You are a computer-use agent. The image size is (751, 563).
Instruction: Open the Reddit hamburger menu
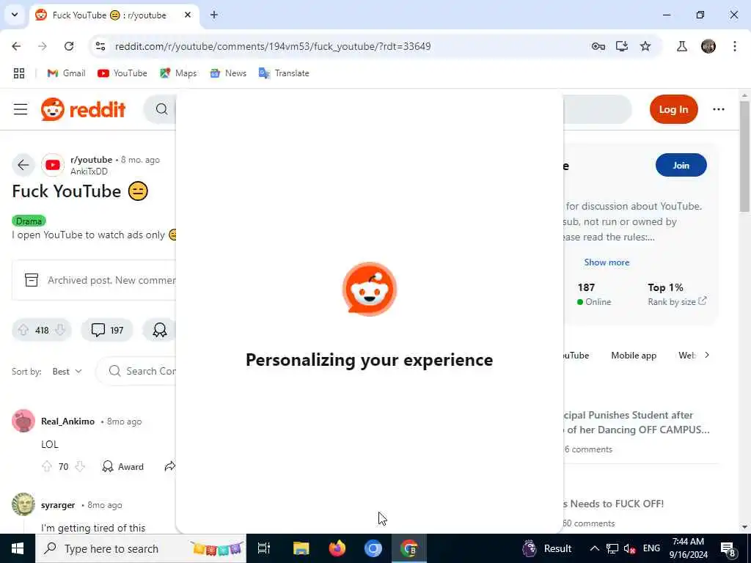20,109
